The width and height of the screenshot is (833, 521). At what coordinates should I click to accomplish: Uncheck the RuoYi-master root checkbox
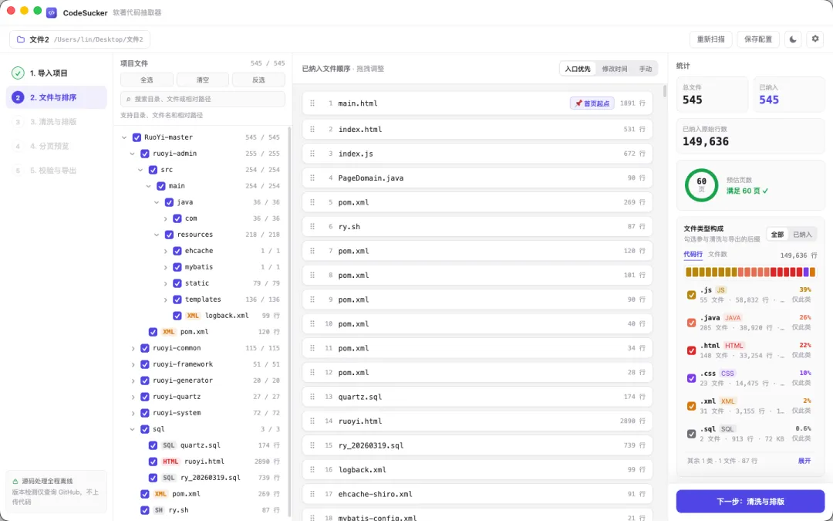click(x=137, y=137)
